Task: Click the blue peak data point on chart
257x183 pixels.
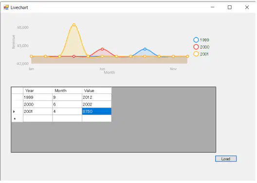Action: point(145,49)
